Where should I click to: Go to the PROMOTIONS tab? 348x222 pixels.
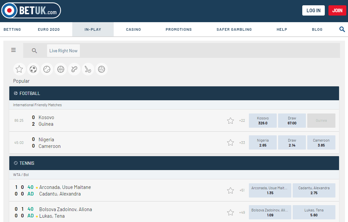click(179, 29)
